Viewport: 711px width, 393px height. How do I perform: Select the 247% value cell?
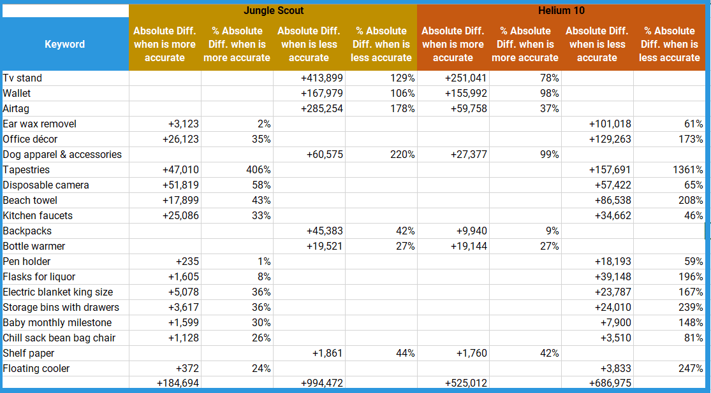pos(670,369)
